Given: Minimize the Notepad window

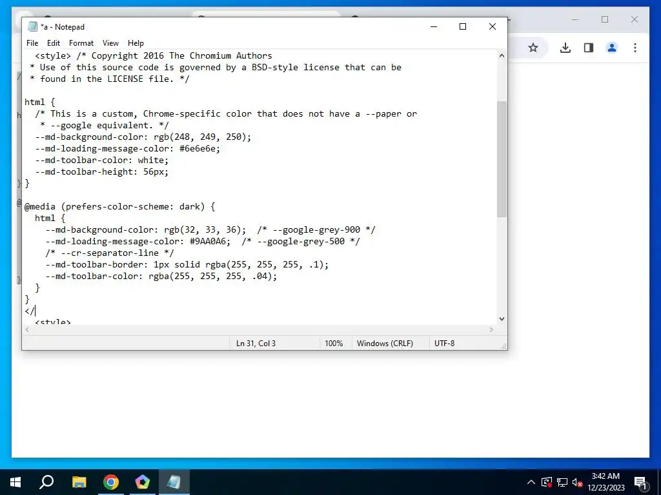Looking at the screenshot, I should tap(434, 26).
